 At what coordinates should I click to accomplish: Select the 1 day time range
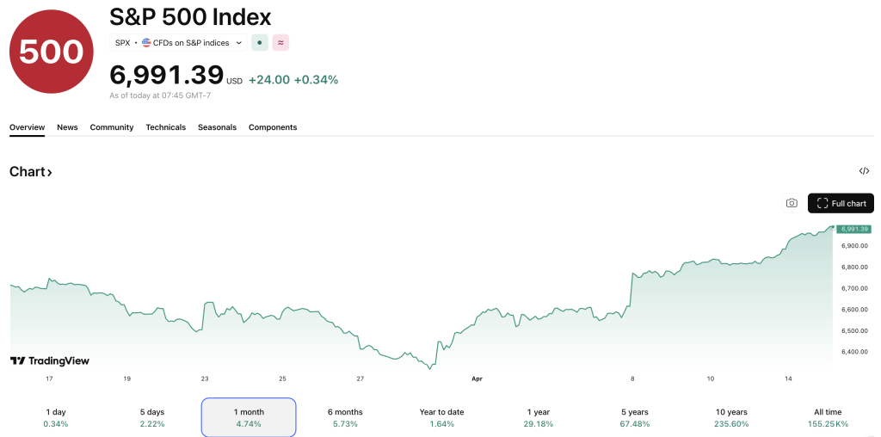(56, 417)
